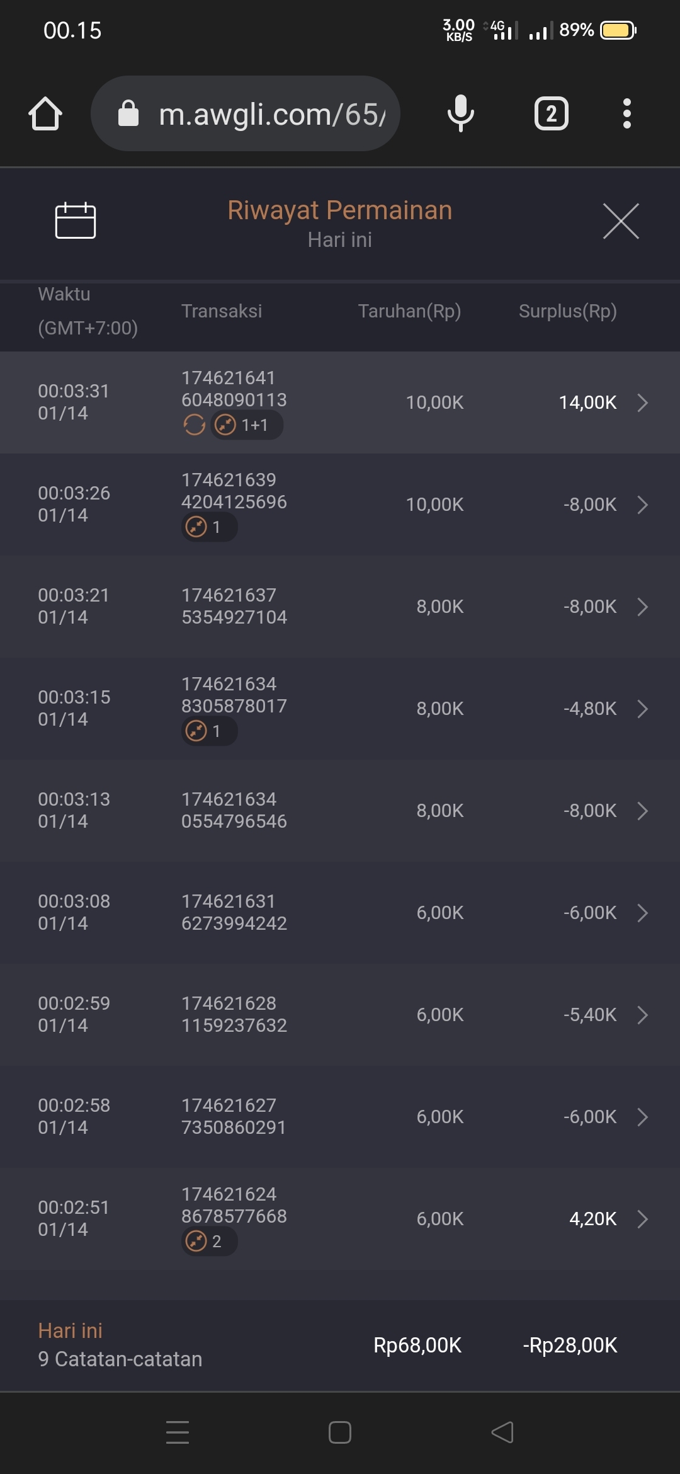
Task: Expand details for -5,40K surplus row
Action: (642, 1015)
